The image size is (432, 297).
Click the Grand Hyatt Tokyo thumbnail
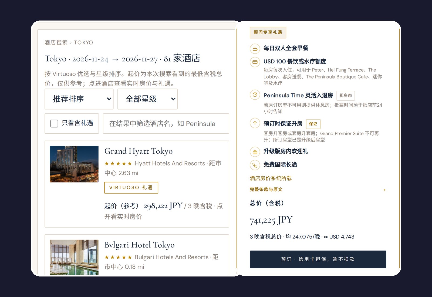pos(74,164)
